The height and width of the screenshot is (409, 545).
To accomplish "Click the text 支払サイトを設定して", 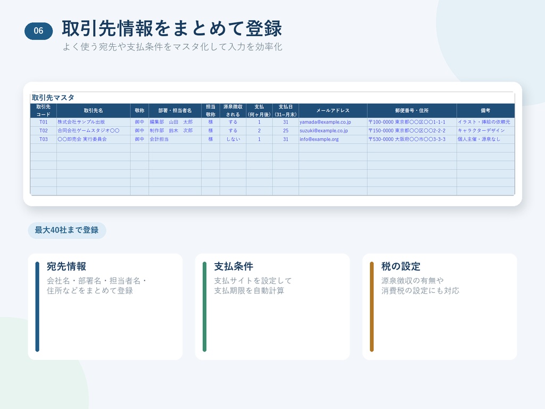I will tap(253, 281).
